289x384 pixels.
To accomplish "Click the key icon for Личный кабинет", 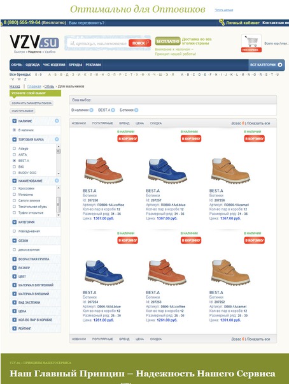I will tap(222, 22).
